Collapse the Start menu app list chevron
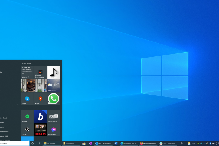Image resolution: width=219 pixels, height=146 pixels. tap(17, 104)
